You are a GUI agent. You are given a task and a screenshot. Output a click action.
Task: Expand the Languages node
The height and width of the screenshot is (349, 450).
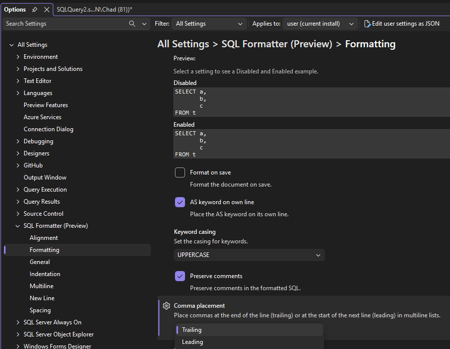[x=18, y=93]
